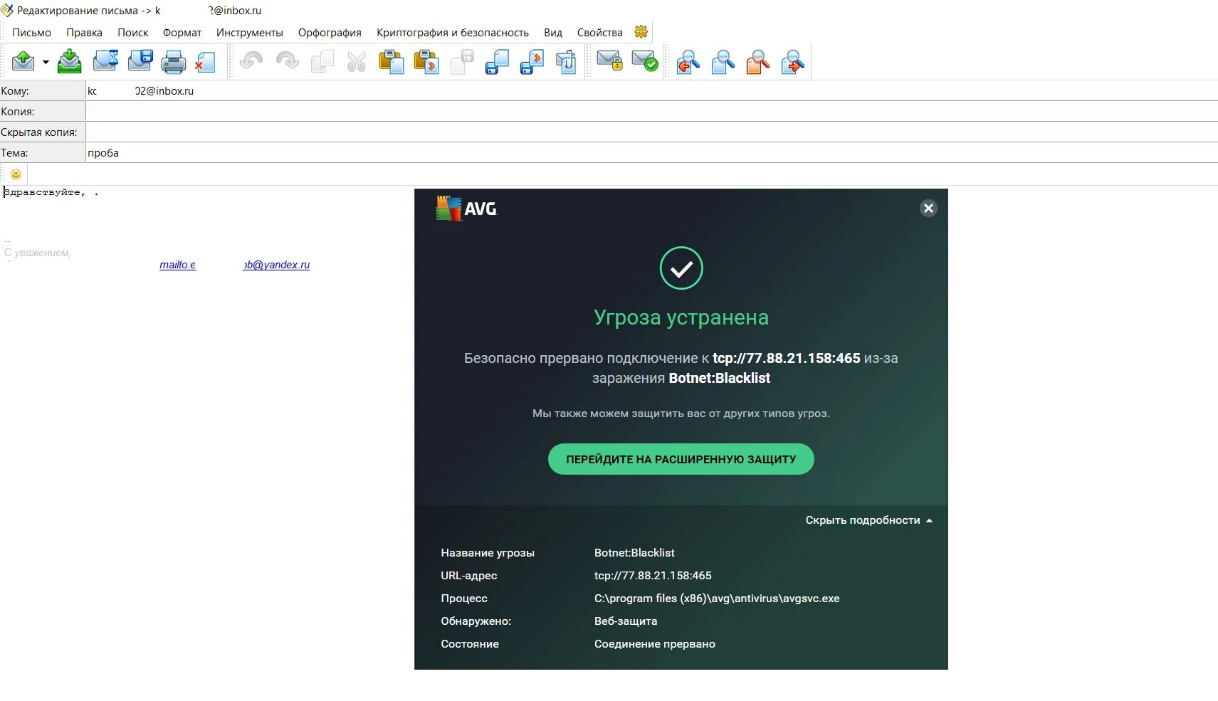Click the Скрытая копия input field
The height and width of the screenshot is (701, 1218).
(x=651, y=132)
